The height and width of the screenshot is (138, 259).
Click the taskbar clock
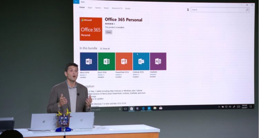[244, 106]
